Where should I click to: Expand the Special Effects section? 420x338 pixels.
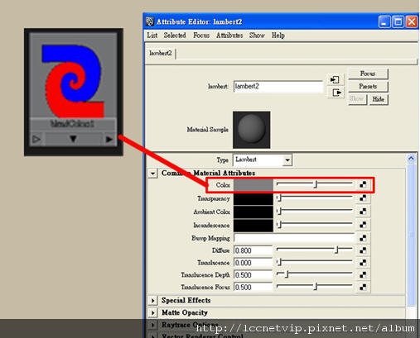(152, 300)
